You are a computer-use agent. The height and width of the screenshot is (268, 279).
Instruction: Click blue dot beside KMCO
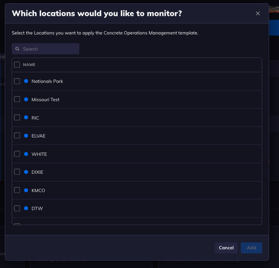point(26,190)
